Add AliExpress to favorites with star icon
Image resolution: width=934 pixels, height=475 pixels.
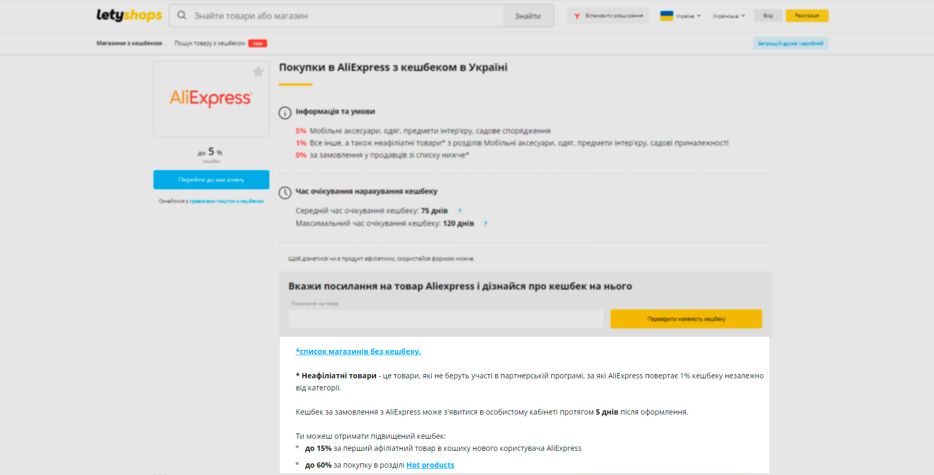click(x=258, y=72)
